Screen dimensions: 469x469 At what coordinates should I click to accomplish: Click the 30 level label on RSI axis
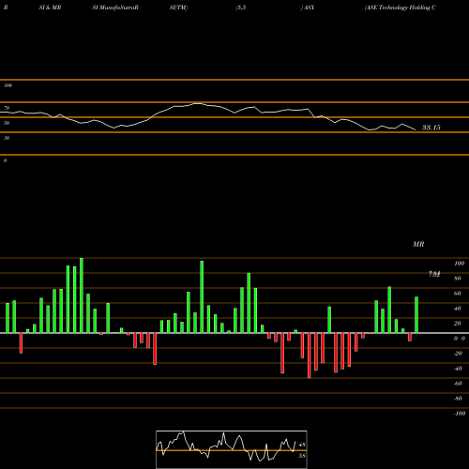[x=7, y=138]
